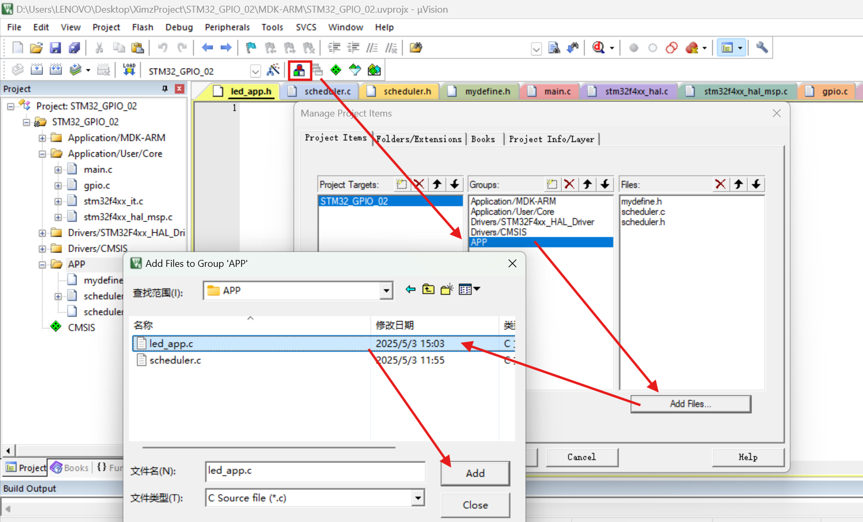Click the Build target toolbar icon
The image size is (863, 522).
click(x=37, y=70)
